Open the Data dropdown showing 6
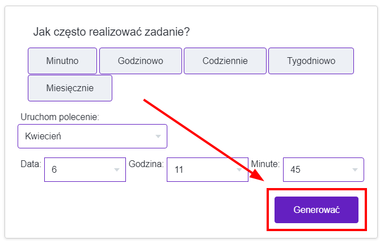Screen dimensions: 384x243 [x=79, y=169]
